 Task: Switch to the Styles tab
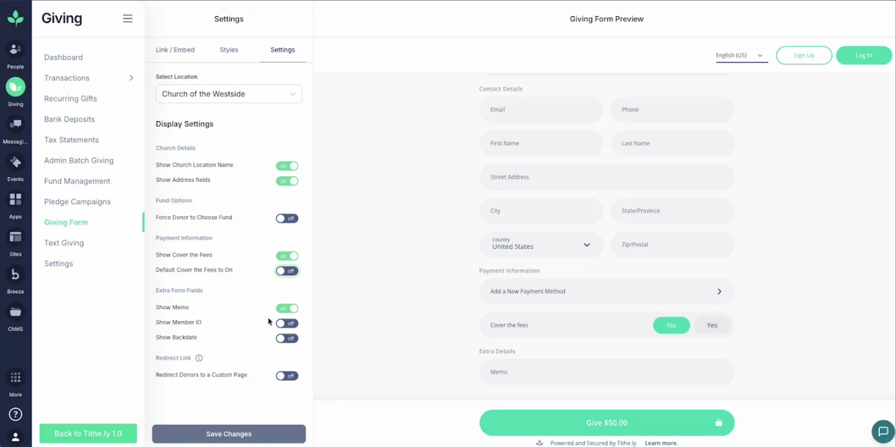click(229, 50)
